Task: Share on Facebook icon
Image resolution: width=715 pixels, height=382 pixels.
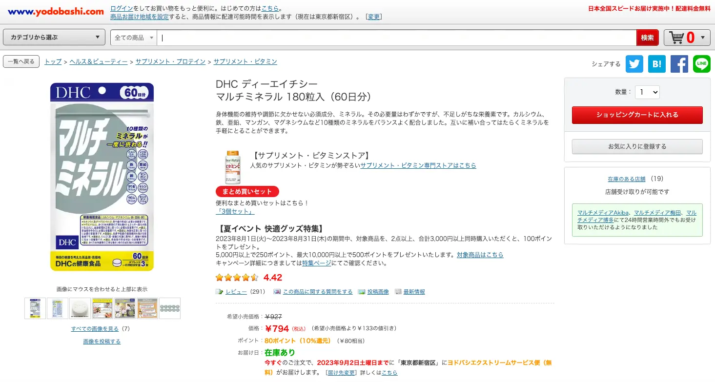Action: tap(679, 64)
